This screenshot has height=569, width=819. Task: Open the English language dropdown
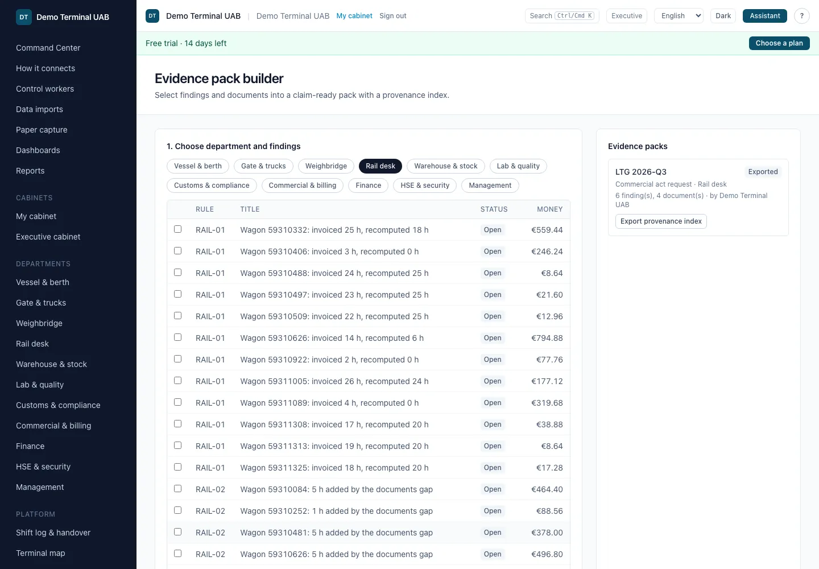tap(679, 16)
